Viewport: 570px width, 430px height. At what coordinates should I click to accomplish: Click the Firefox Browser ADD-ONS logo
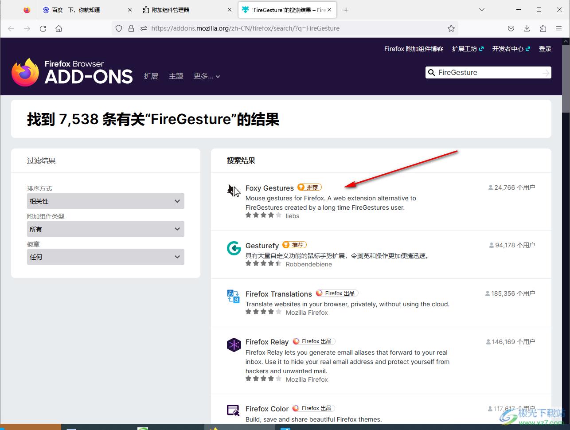point(72,72)
